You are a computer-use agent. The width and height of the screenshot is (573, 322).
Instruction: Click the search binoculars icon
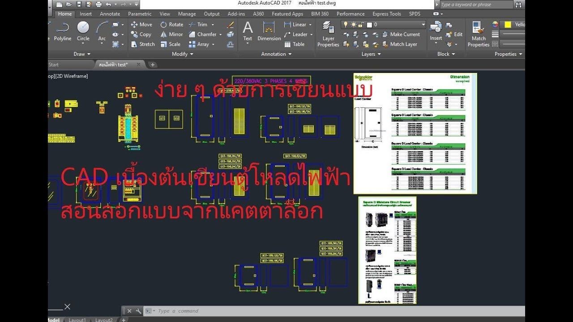click(518, 4)
